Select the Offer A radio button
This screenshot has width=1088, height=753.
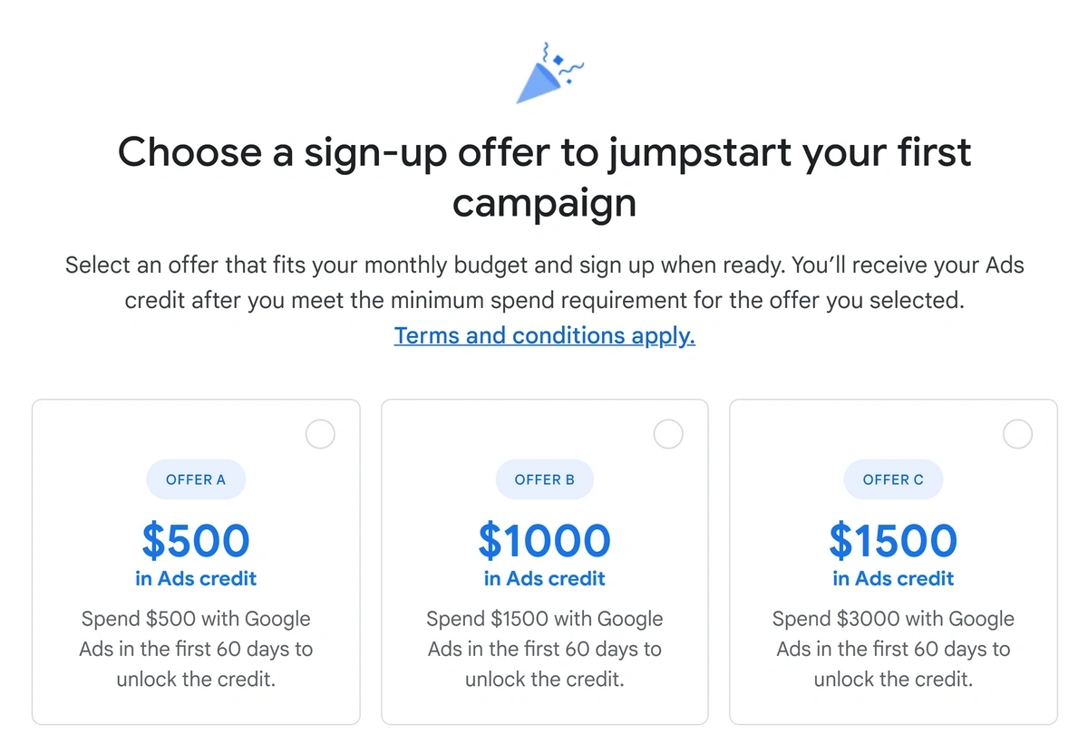(320, 434)
